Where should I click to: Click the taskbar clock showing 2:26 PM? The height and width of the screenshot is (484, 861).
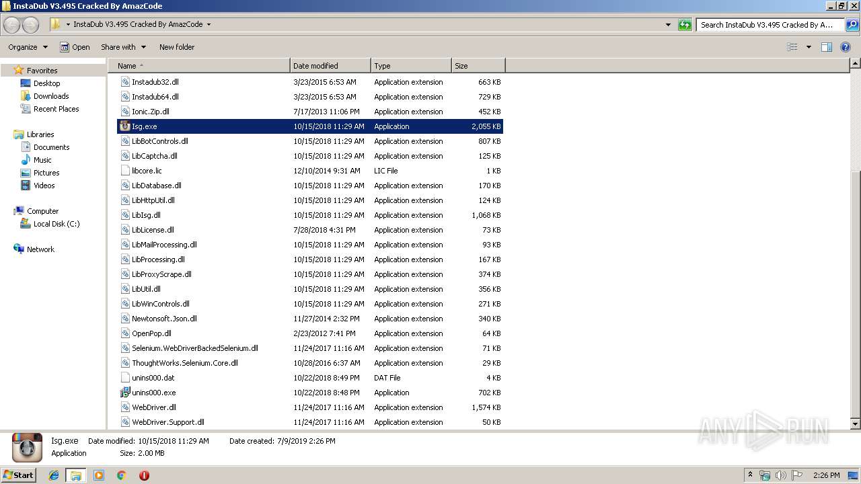pyautogui.click(x=826, y=475)
